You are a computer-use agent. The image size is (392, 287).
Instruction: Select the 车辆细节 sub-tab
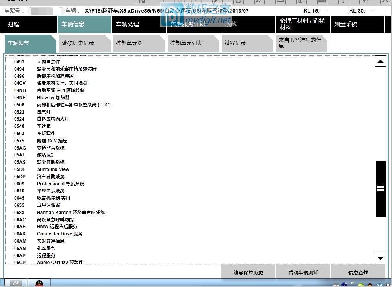click(x=31, y=43)
